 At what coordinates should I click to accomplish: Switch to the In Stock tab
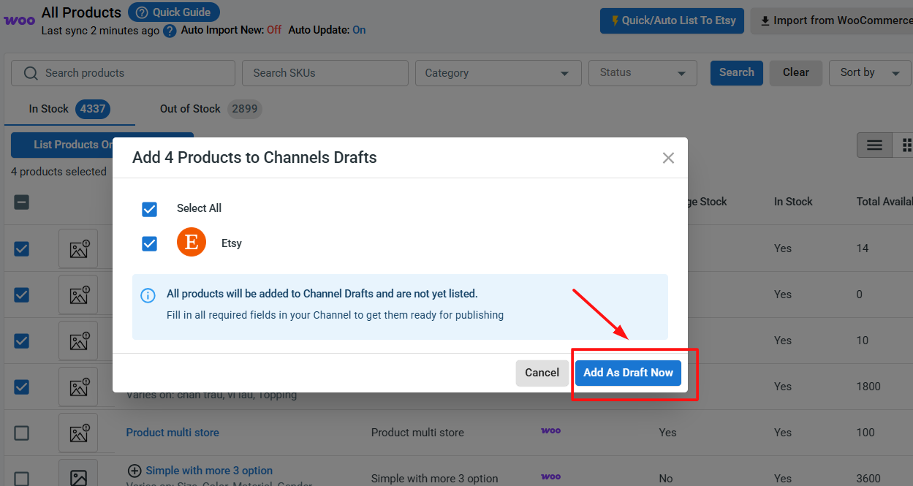(69, 109)
